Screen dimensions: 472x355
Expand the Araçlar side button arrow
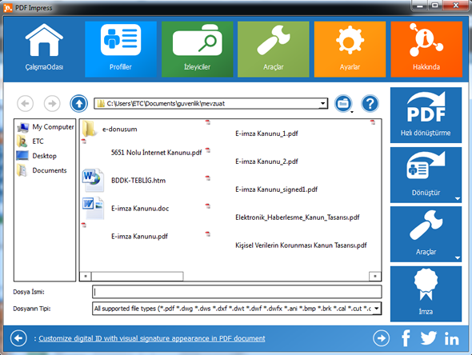[x=458, y=257]
